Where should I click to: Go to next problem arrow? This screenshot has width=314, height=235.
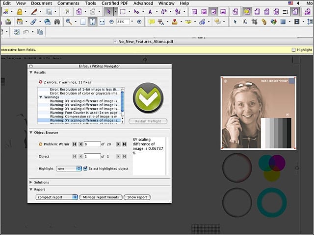coord(118,144)
